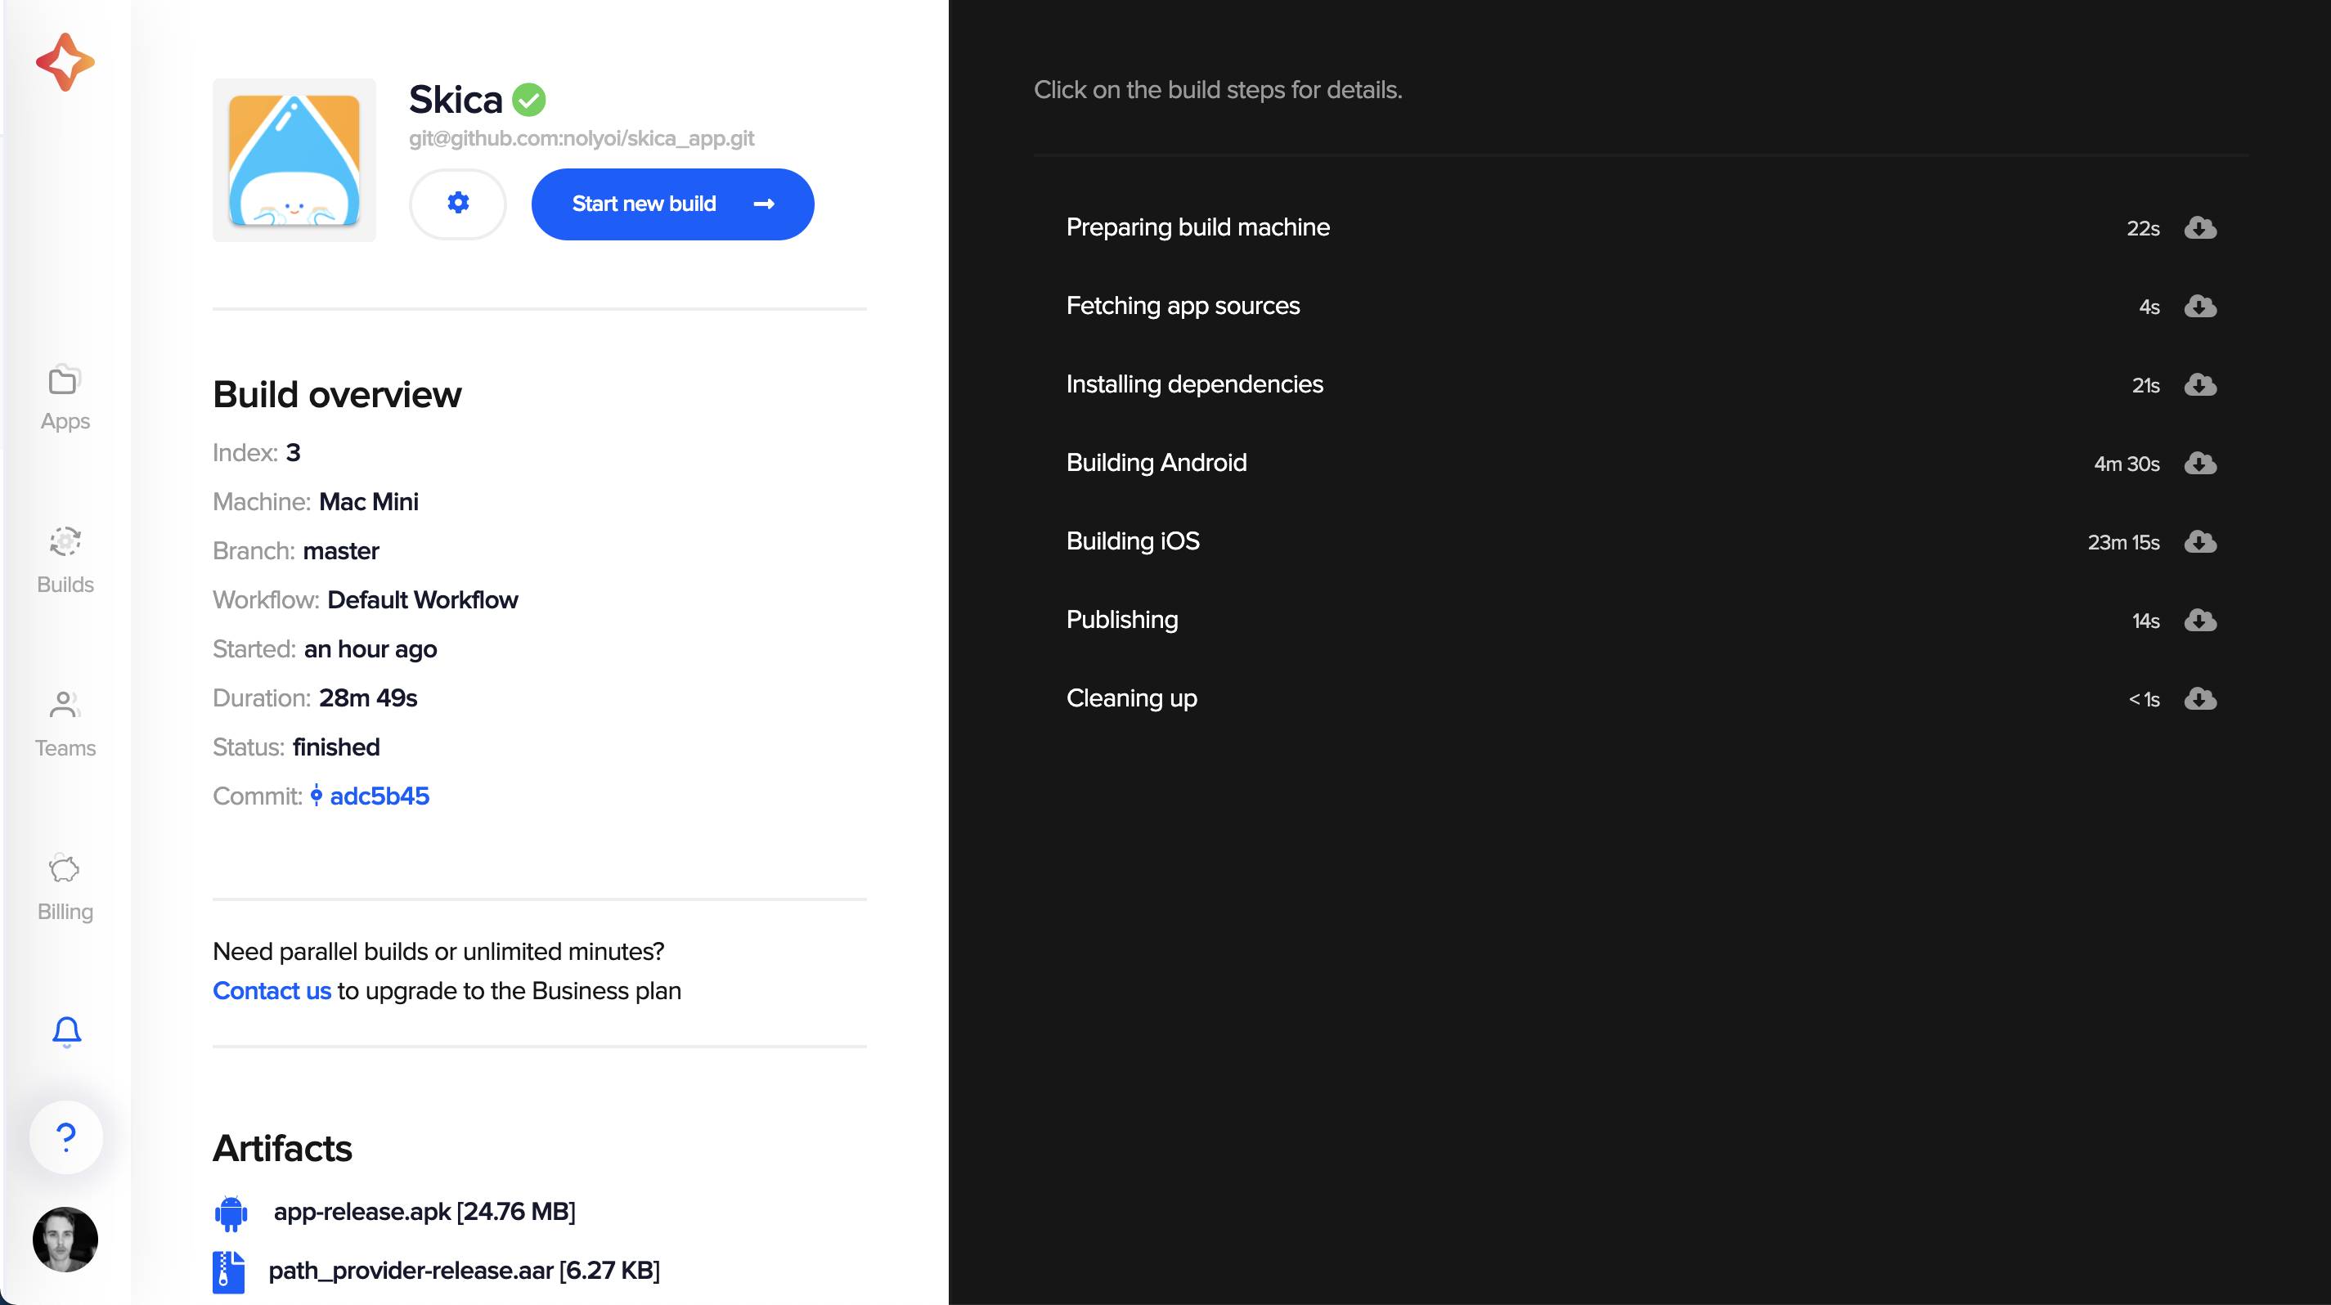2331x1305 pixels.
Task: Download Preparing build machine log
Action: (x=2200, y=228)
